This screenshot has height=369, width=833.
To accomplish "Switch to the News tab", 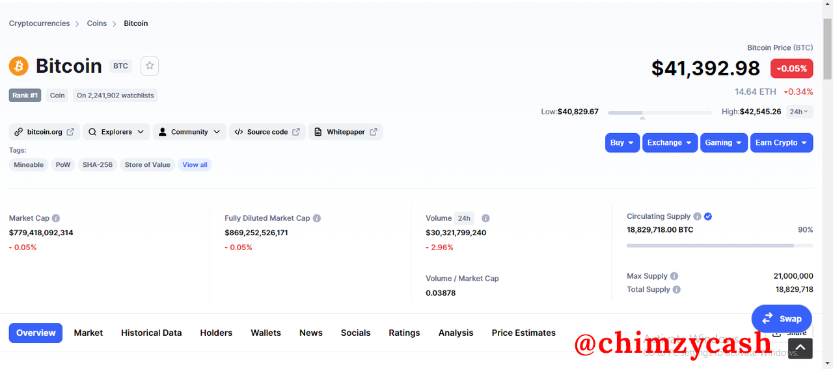I will [x=311, y=333].
